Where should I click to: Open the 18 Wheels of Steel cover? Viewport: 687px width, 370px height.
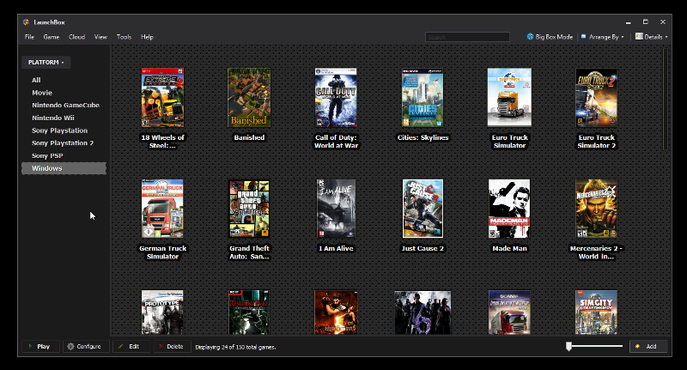[x=162, y=97]
